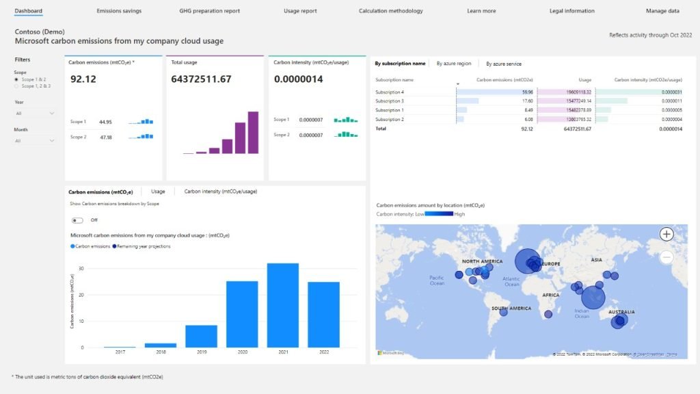The width and height of the screenshot is (700, 394).
Task: Click the large Indian Ocean emissions bubble
Action: (x=593, y=298)
